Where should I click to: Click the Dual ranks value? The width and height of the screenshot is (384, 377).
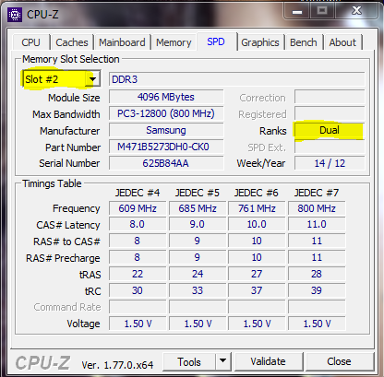(x=330, y=130)
